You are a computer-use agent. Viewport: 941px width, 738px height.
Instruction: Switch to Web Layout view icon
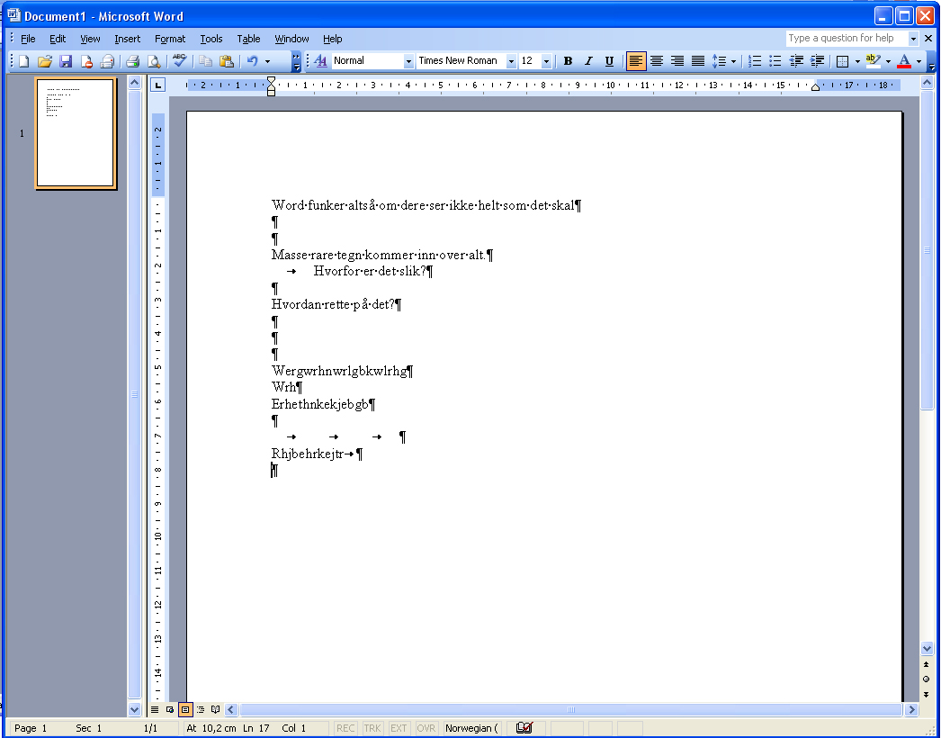click(x=170, y=710)
